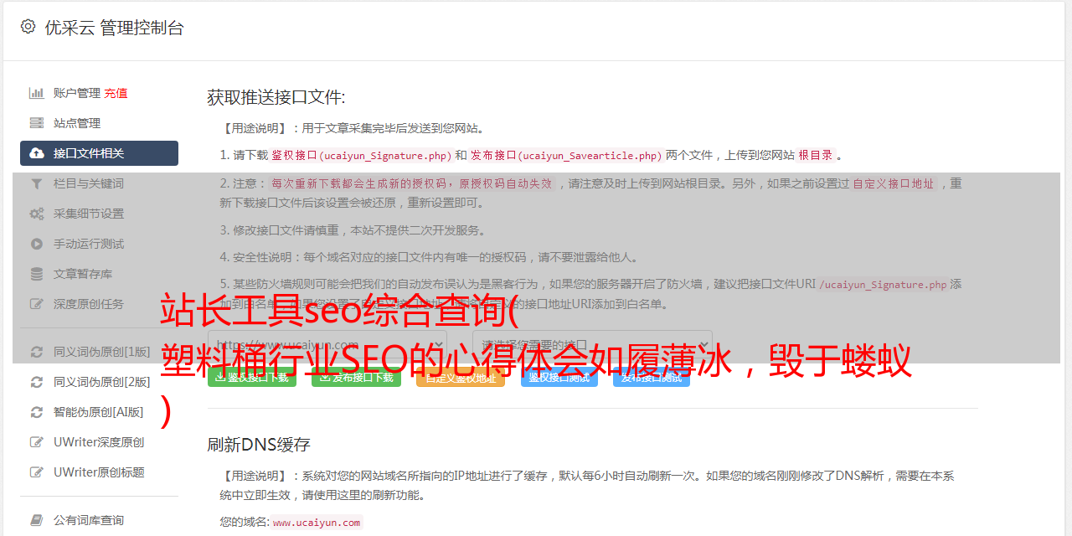Open 账户管理 in the sidebar
Image resolution: width=1072 pixels, height=536 pixels.
(77, 93)
